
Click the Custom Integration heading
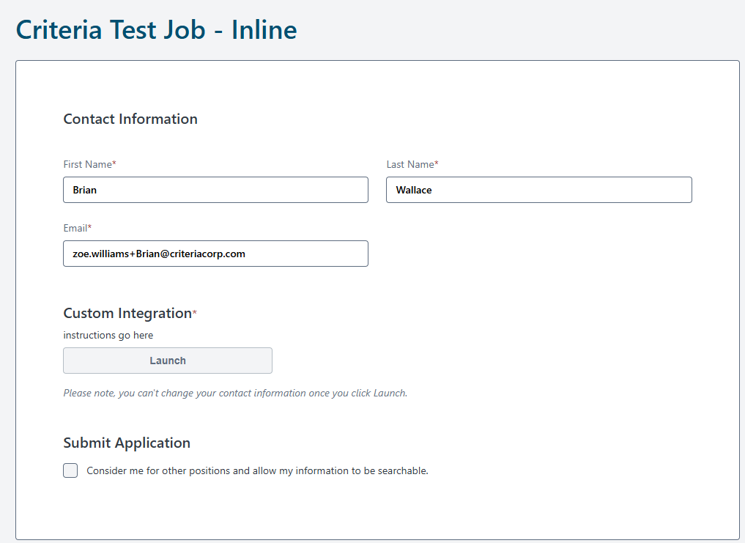[130, 314]
